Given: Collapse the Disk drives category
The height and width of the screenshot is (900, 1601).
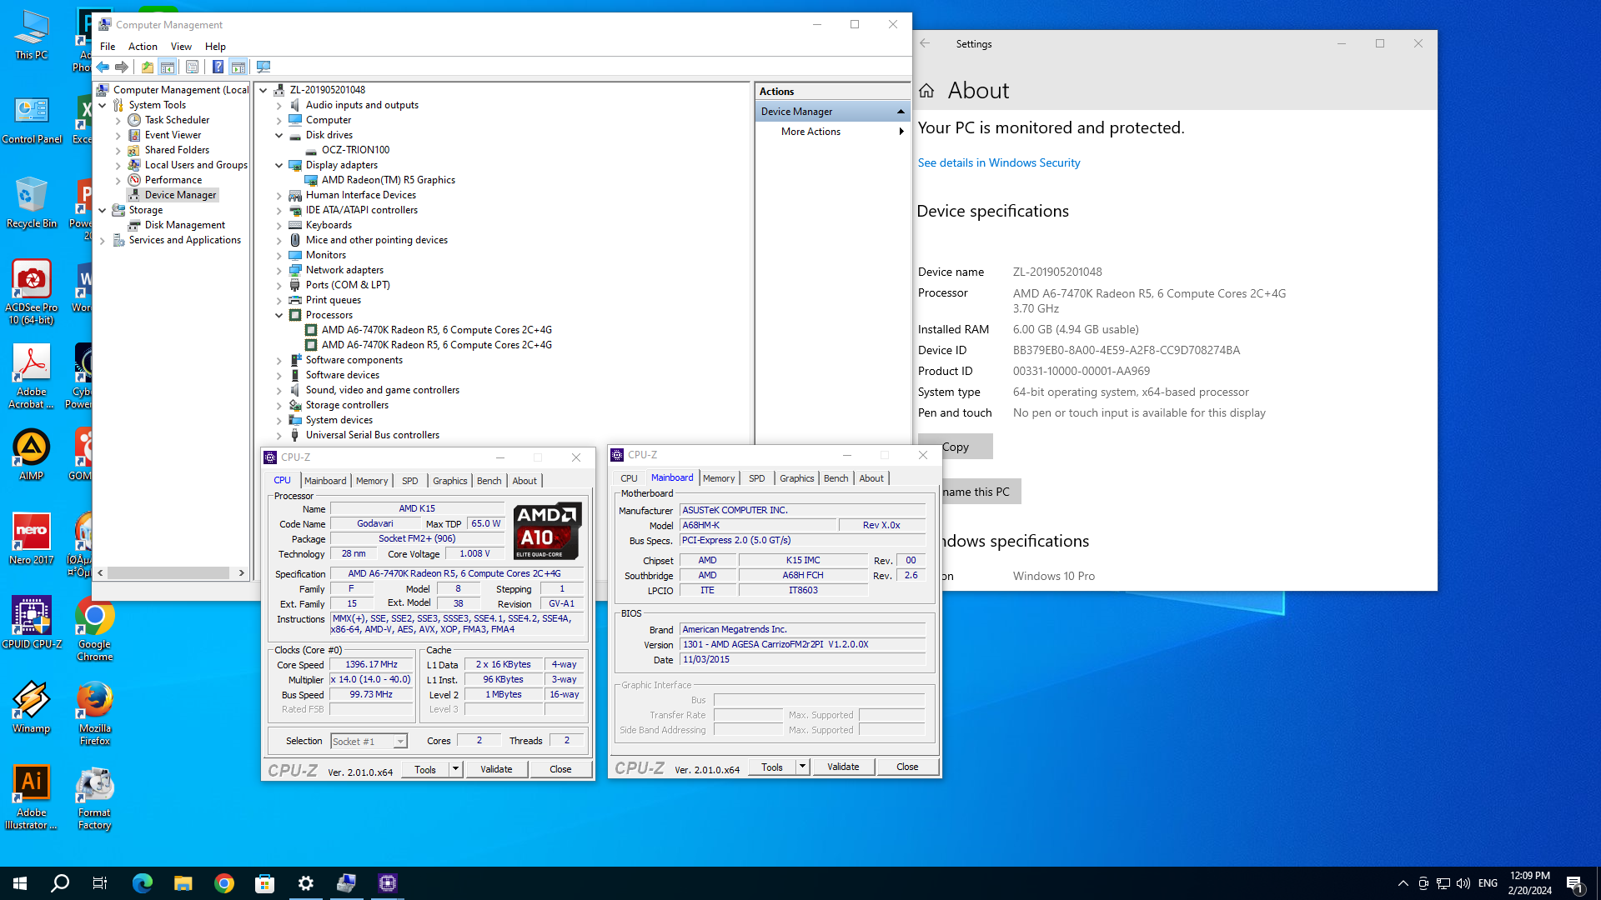Looking at the screenshot, I should 279,135.
